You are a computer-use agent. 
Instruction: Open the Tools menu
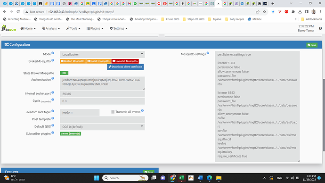coord(73,28)
